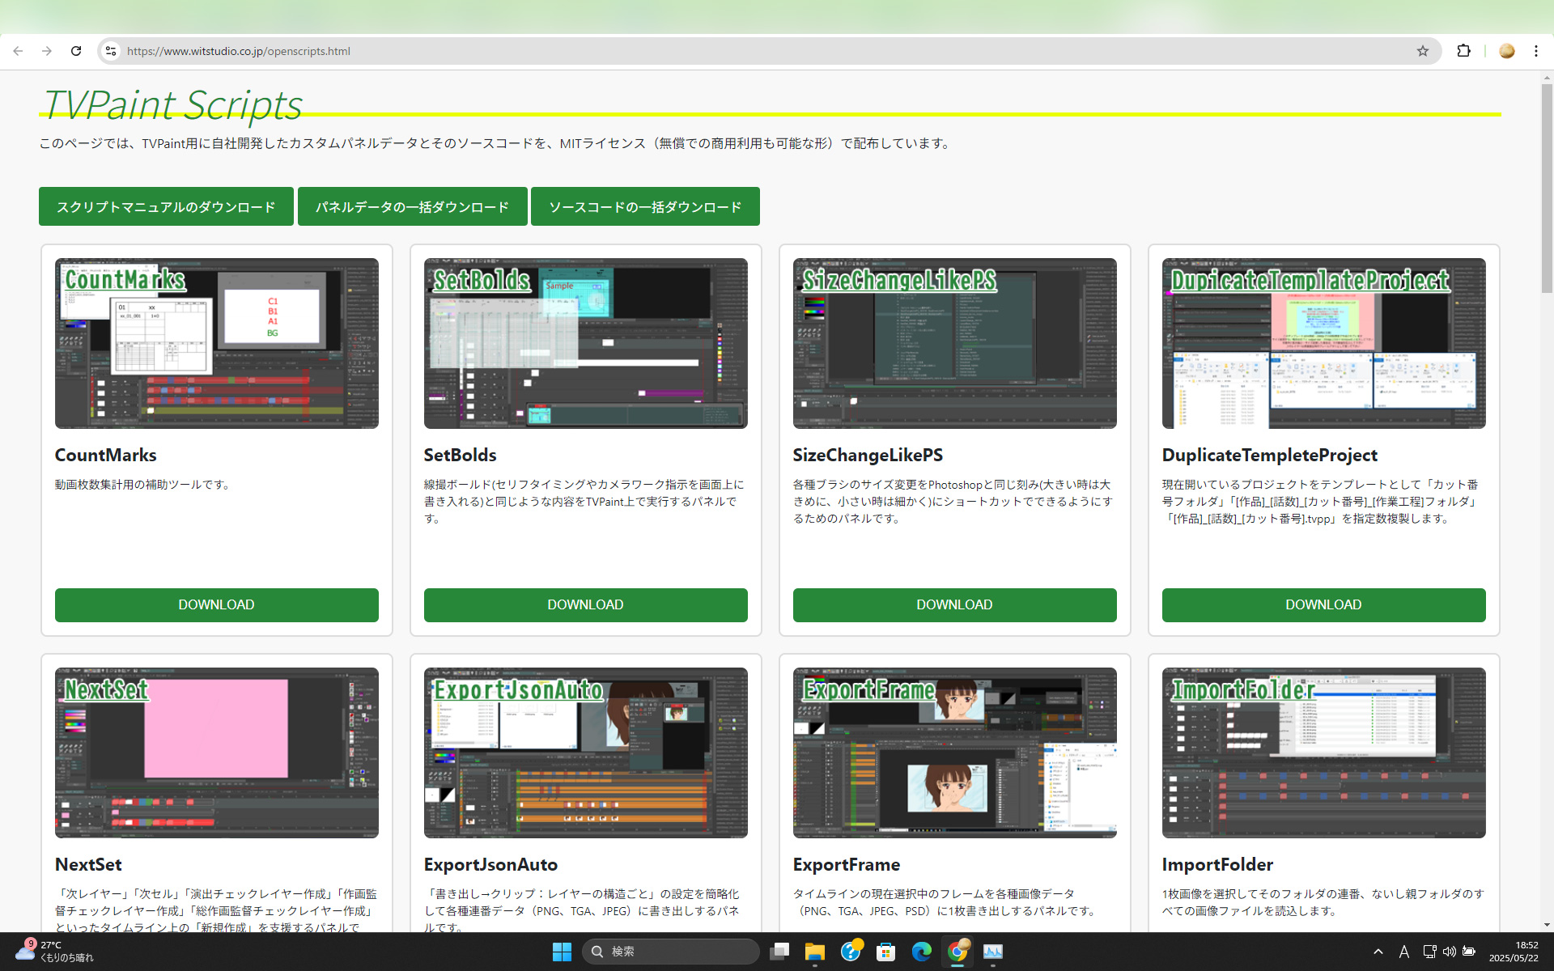
Task: Click the browser forward arrow
Action: coord(47,51)
